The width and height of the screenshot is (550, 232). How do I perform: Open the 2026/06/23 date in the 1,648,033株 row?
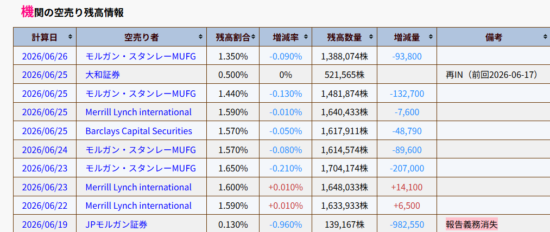point(45,187)
